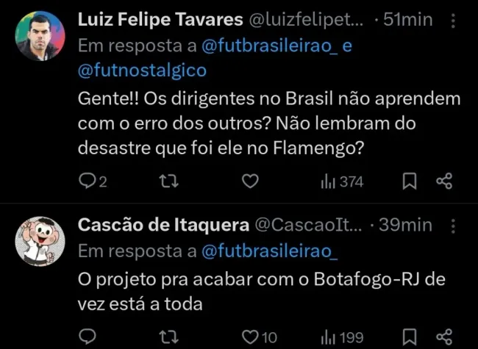Share Cascão de Itaquera's tweet

click(444, 337)
